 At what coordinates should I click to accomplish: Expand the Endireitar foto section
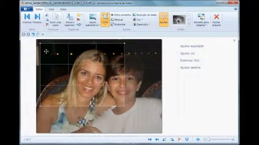tap(190, 60)
